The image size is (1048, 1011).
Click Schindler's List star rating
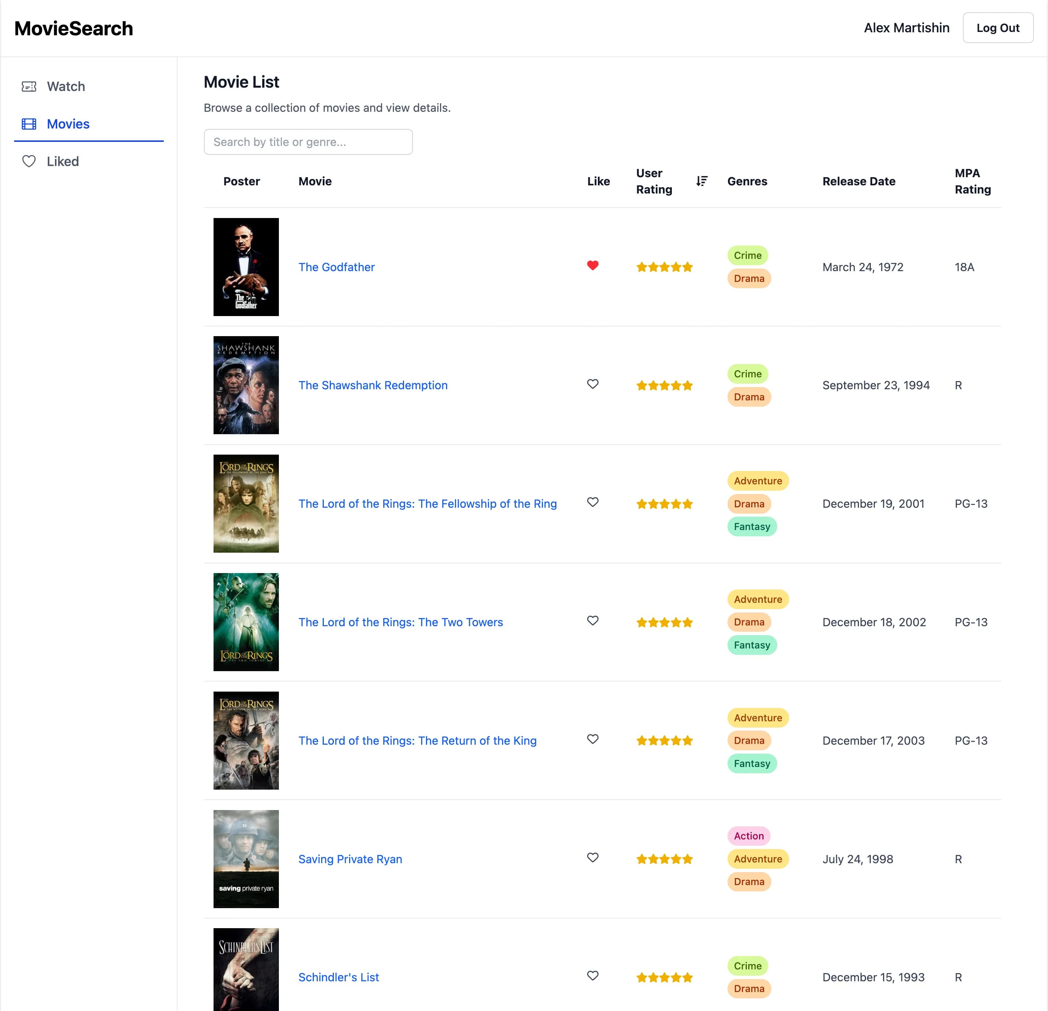point(664,977)
